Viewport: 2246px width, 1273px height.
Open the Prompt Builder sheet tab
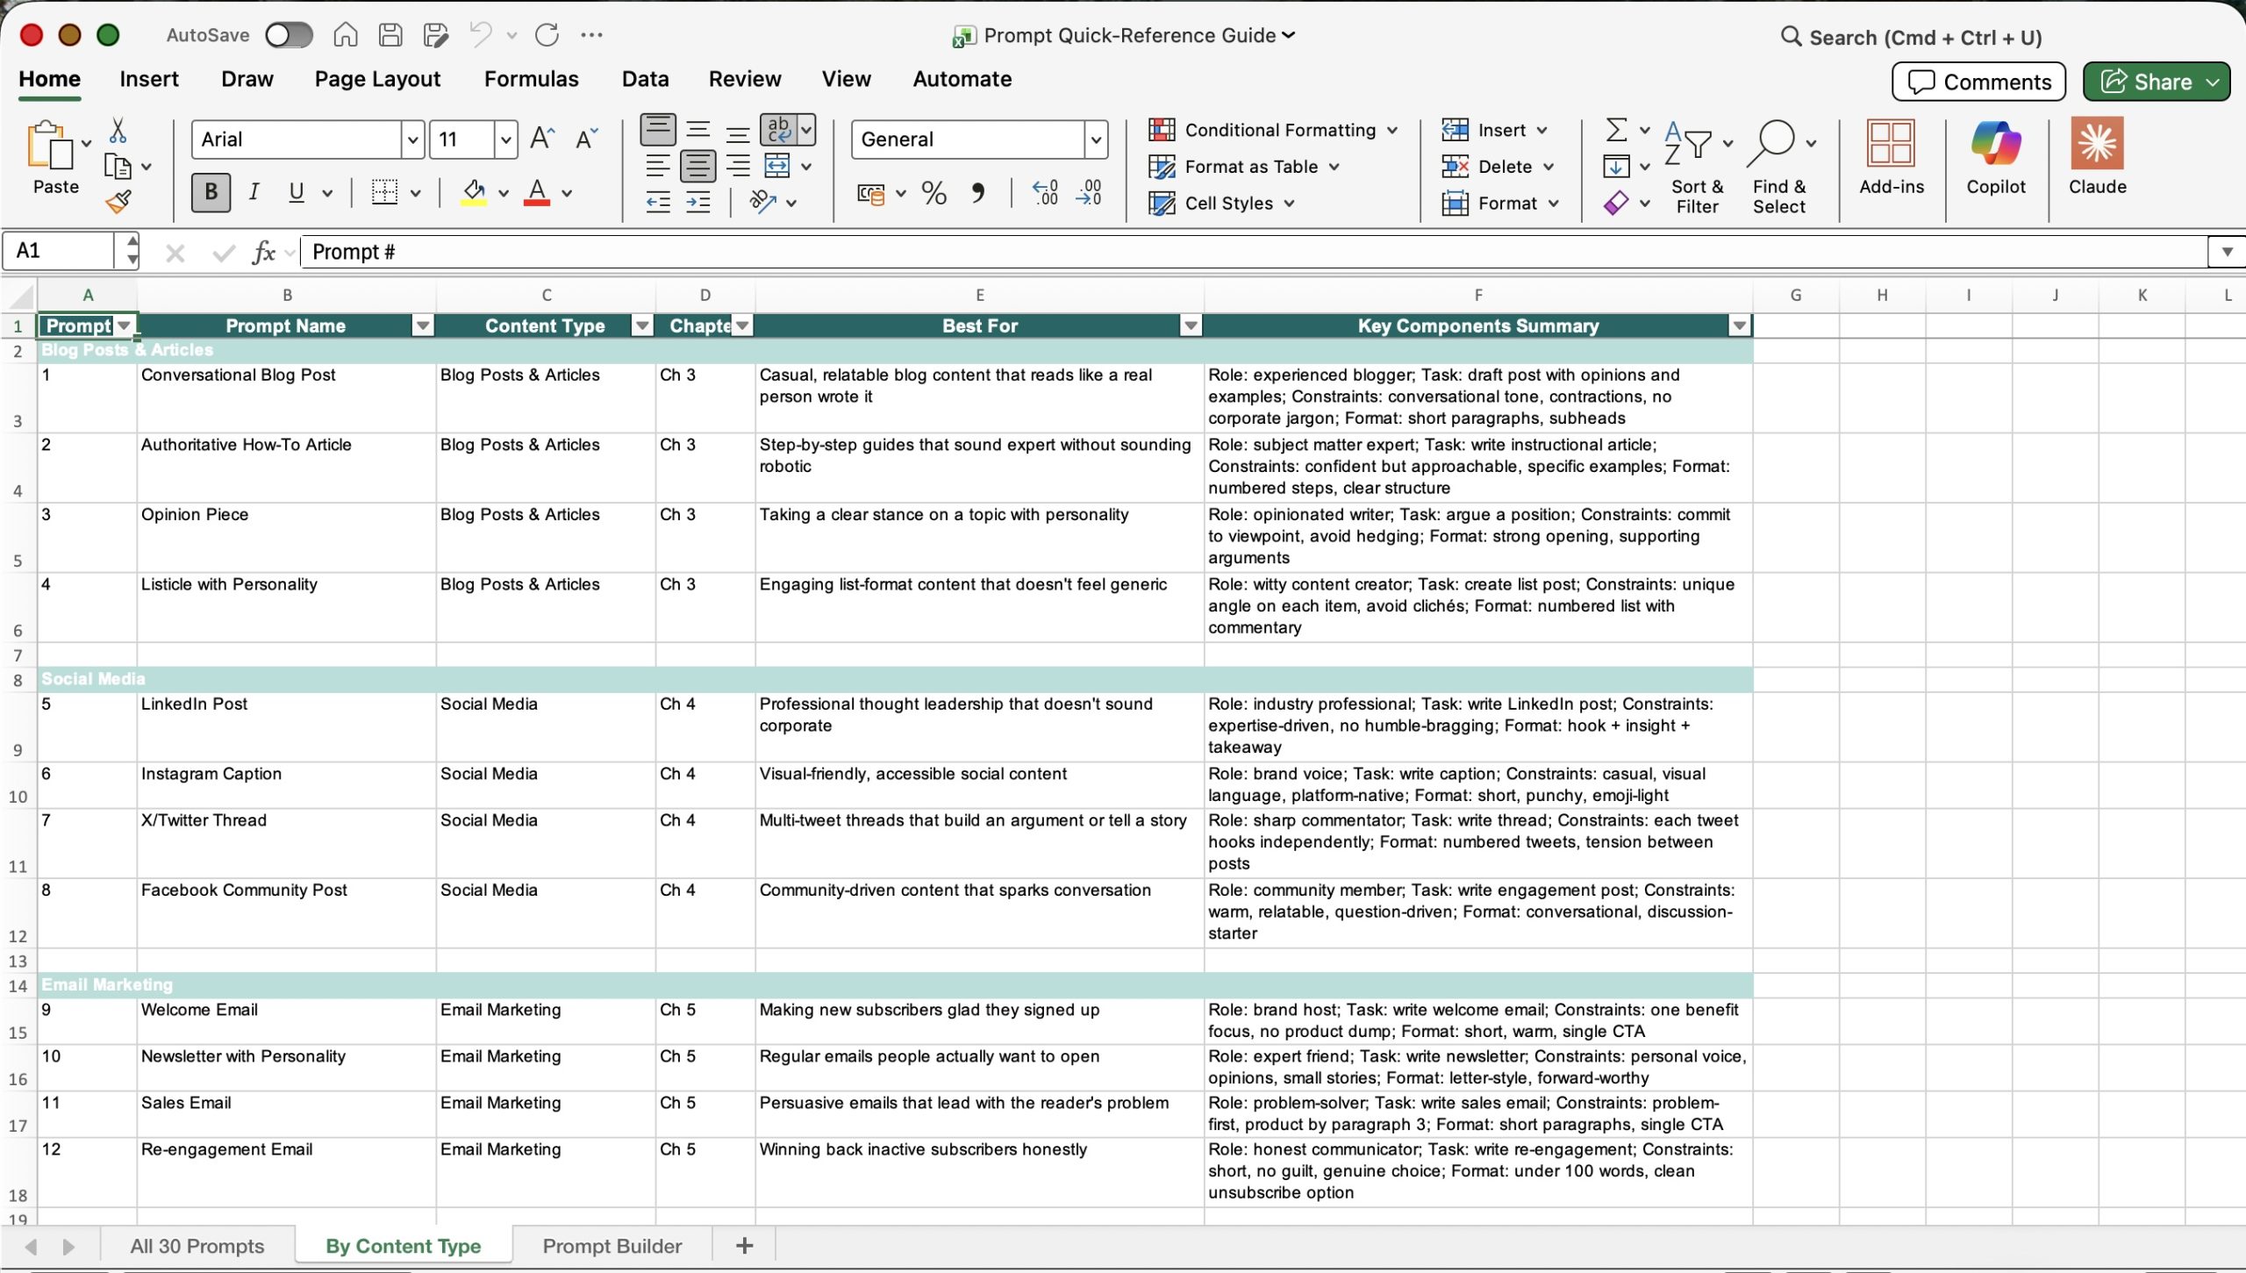[612, 1246]
